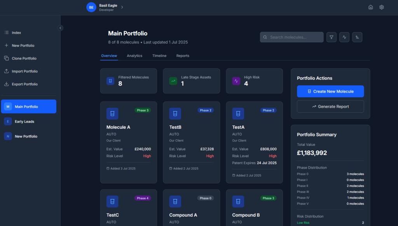The image size is (398, 226).
Task: Click the Create New Molecule button
Action: tap(330, 91)
